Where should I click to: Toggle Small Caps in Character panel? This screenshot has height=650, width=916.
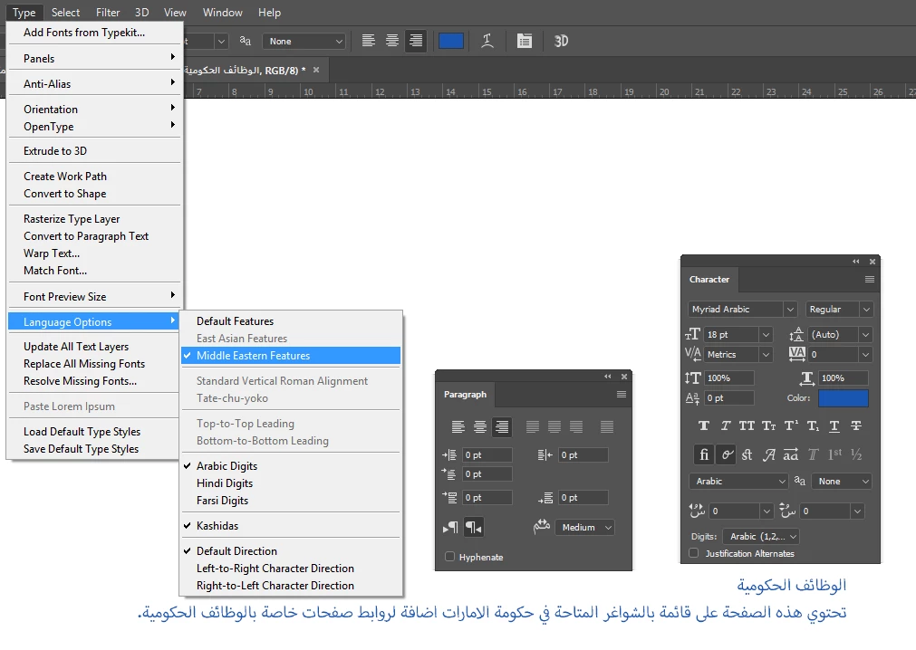point(769,426)
